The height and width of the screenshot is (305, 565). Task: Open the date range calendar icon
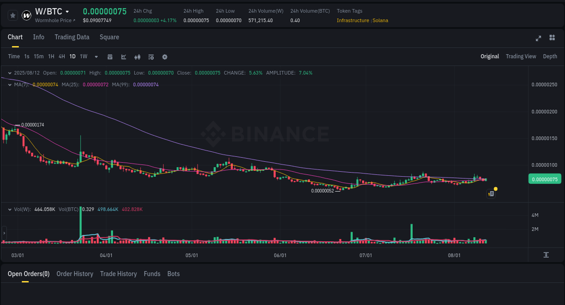point(110,57)
